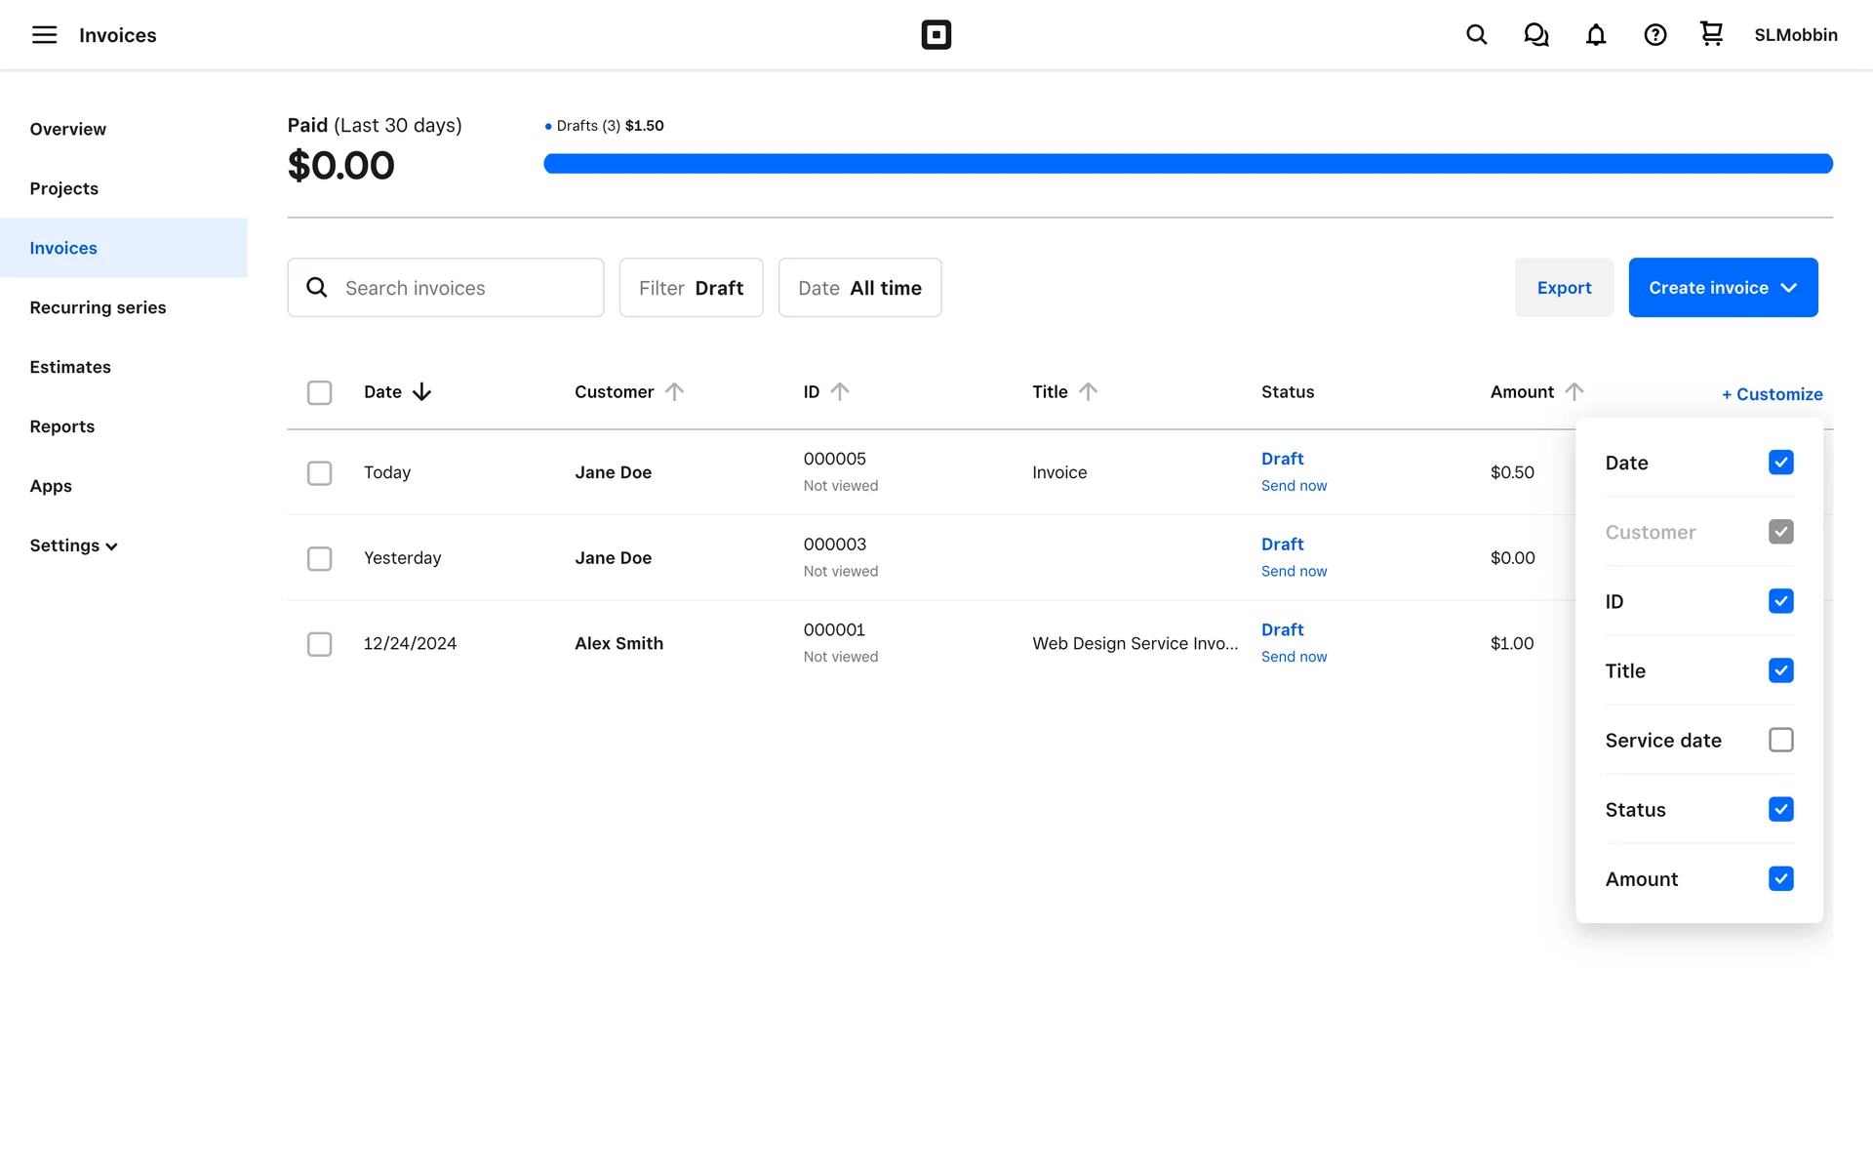Enable the Service date column checkbox
Viewport: 1873px width, 1171px height.
point(1780,740)
